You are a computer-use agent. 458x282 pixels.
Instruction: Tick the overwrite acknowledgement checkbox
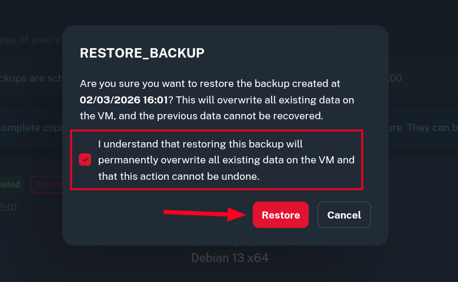(x=85, y=160)
